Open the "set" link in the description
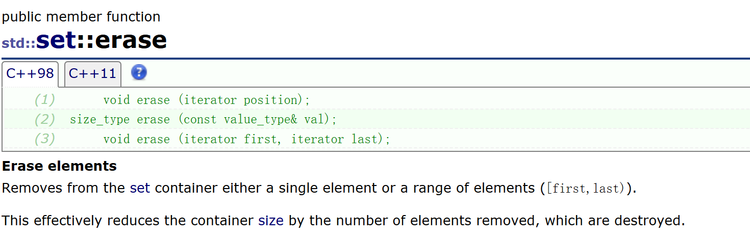 tap(140, 188)
